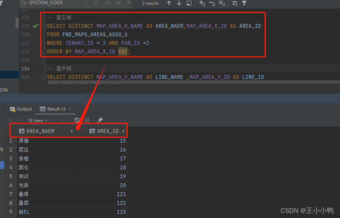Open the search history magnifier dropdown
340x218 pixels.
[x=24, y=3]
